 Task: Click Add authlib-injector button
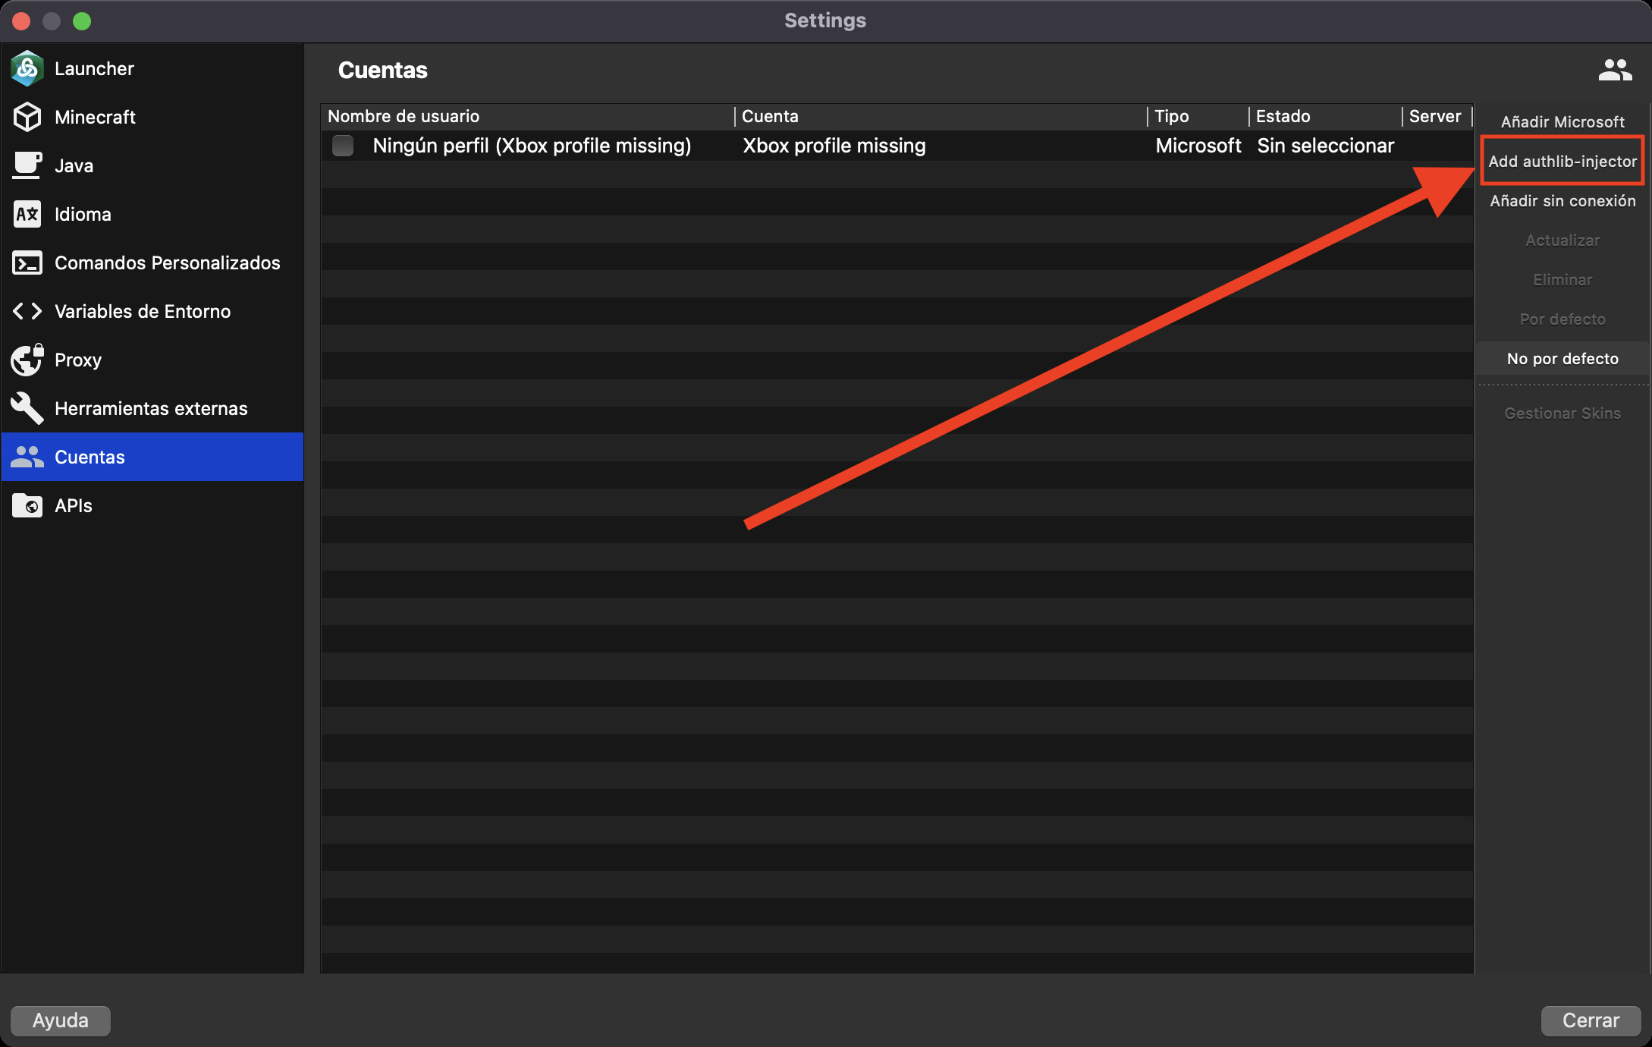coord(1562,162)
